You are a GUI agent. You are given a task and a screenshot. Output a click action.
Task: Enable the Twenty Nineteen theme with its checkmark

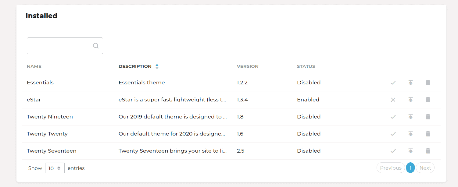click(x=393, y=117)
